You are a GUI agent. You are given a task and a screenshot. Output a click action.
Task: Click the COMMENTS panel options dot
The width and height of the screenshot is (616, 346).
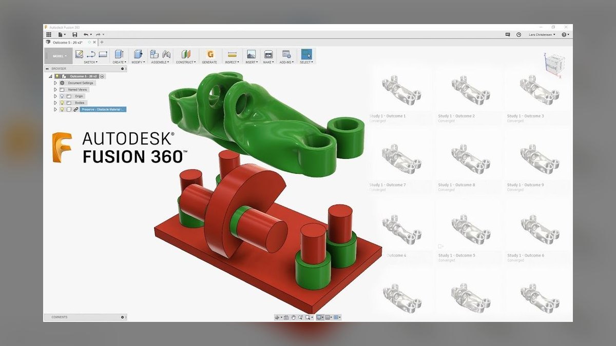pyautogui.click(x=122, y=317)
